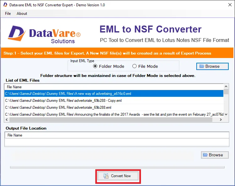Click Browse button next to Input EML Type
235x186 pixels.
pos(212,66)
